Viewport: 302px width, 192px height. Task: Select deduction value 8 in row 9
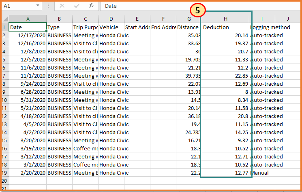click(x=225, y=92)
